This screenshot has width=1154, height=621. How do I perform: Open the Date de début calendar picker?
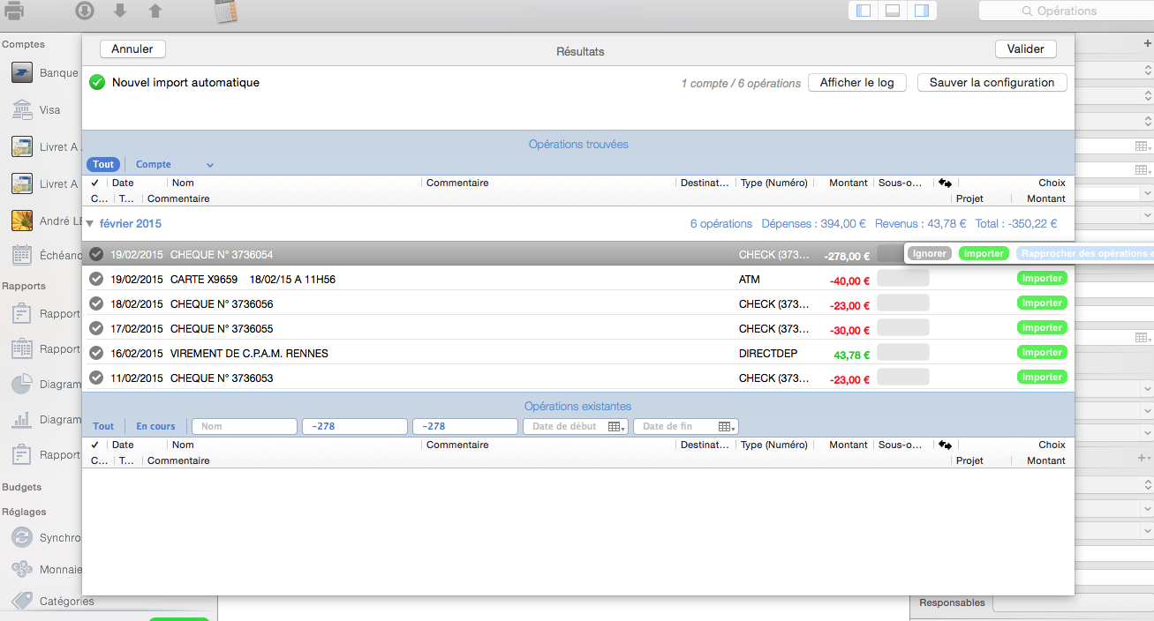(616, 427)
